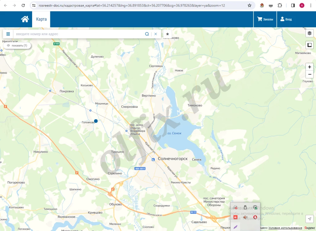Expand the hamburger menu in search bar
316x231 pixels.
pos(8,34)
